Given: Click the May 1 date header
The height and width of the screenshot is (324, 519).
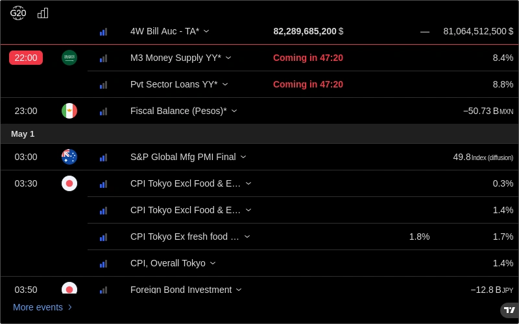Looking at the screenshot, I should point(23,134).
